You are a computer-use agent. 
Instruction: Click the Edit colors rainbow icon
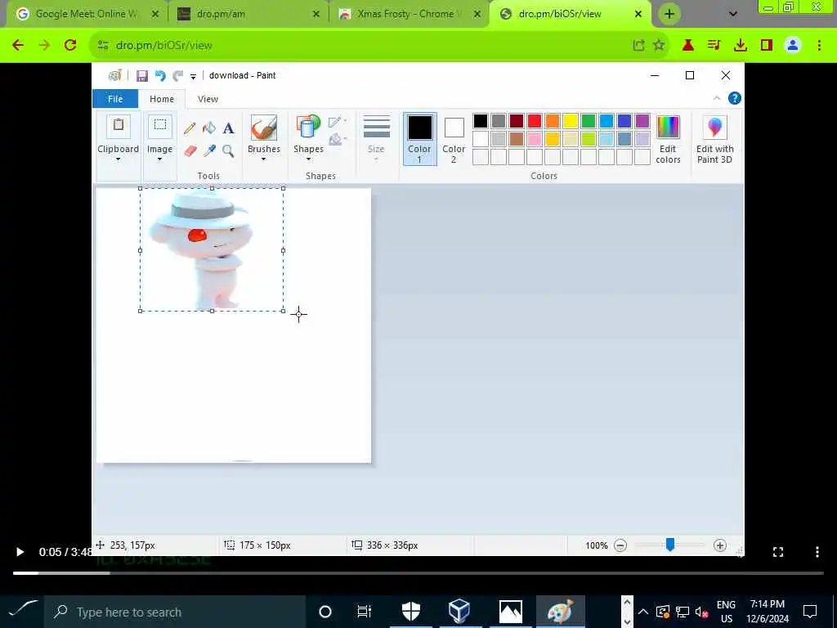668,128
